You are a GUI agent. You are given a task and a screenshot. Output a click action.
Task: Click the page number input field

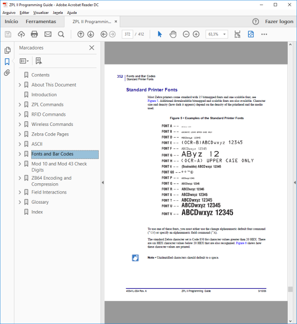click(x=127, y=34)
